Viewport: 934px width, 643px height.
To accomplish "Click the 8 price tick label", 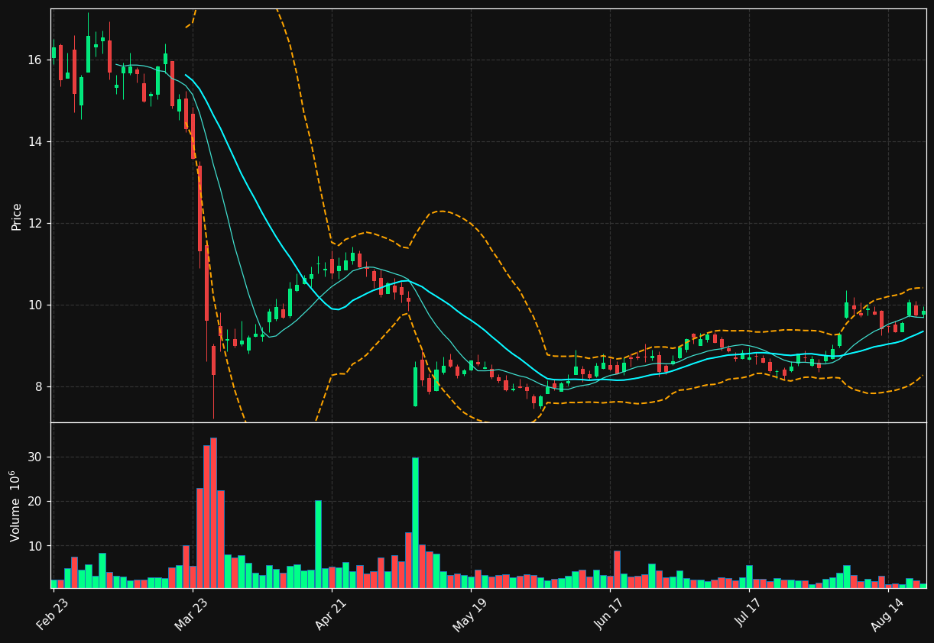I will 39,386.
